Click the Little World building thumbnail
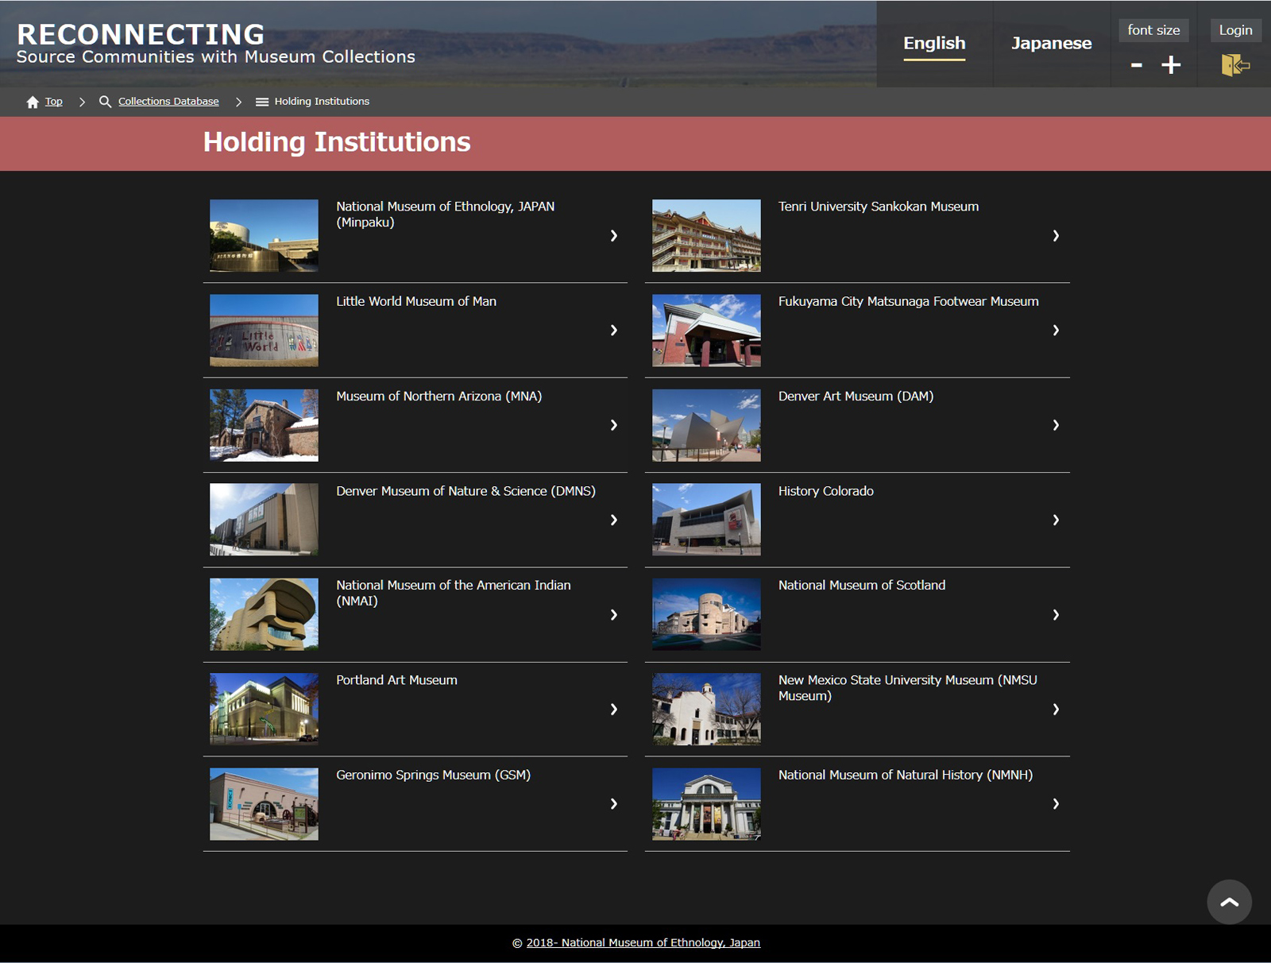The image size is (1271, 963). [x=264, y=331]
